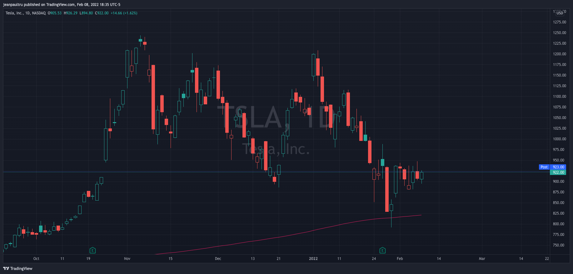Click the 850.00 price axis label
This screenshot has height=274, width=573.
(558, 203)
